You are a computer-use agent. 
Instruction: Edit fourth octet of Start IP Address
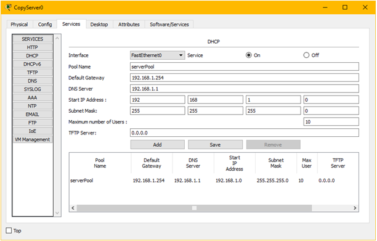coord(331,100)
